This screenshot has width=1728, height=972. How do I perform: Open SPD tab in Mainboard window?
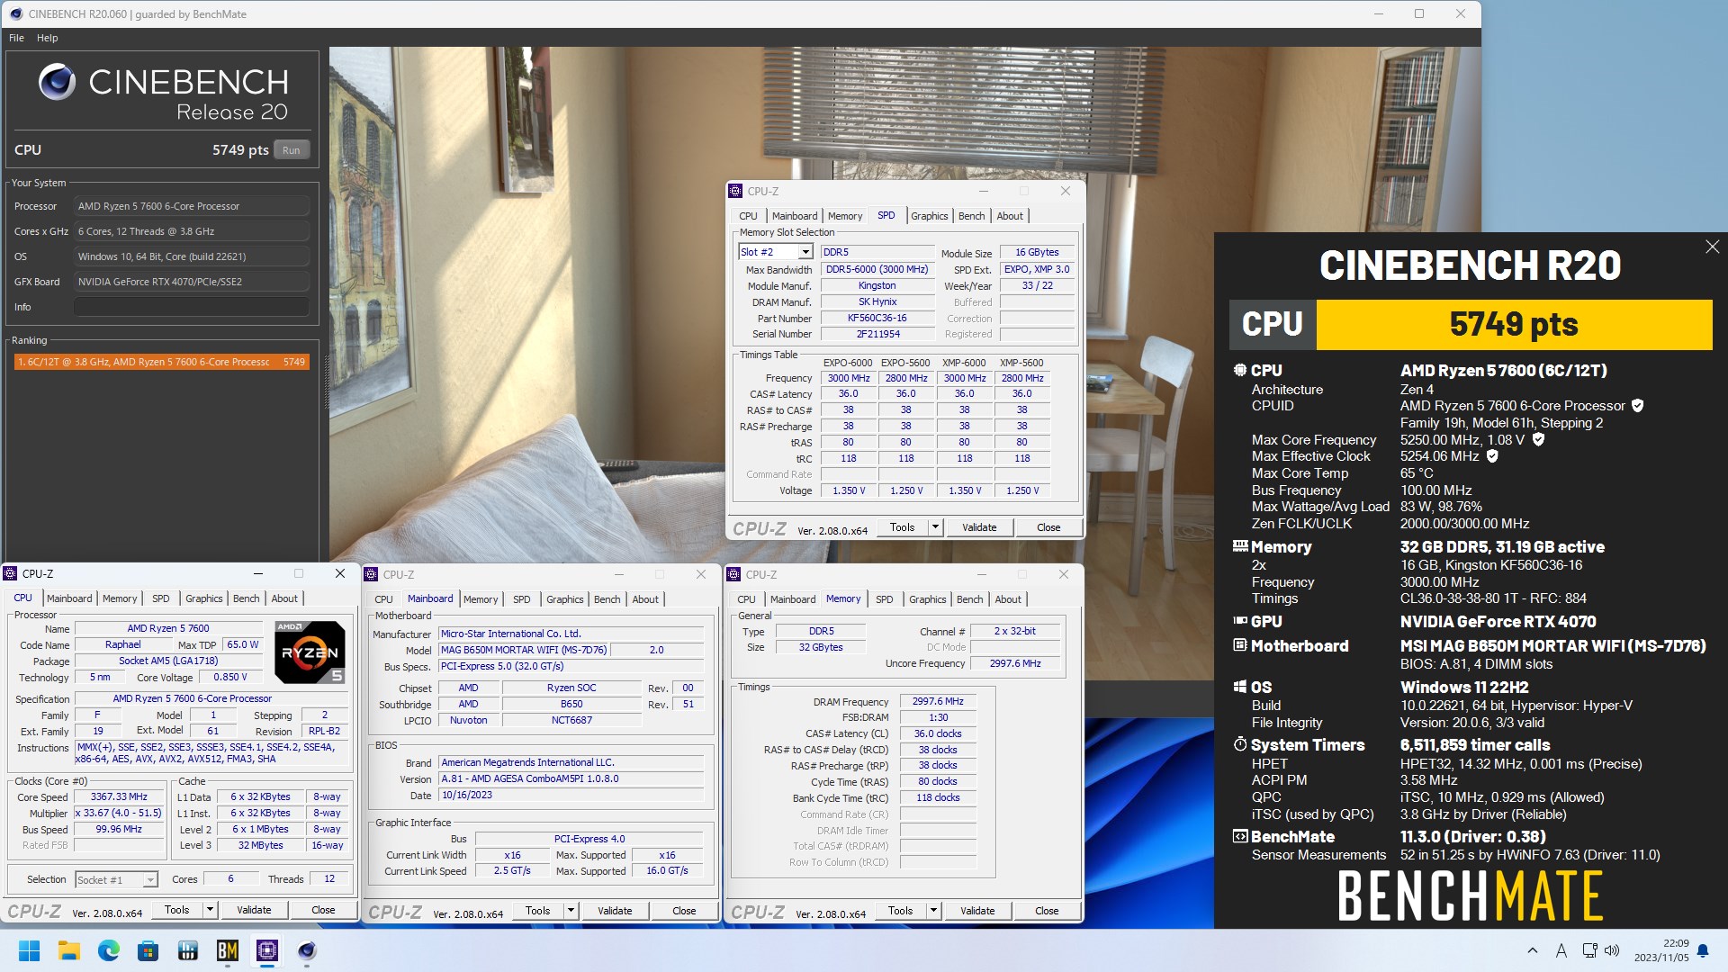click(521, 599)
